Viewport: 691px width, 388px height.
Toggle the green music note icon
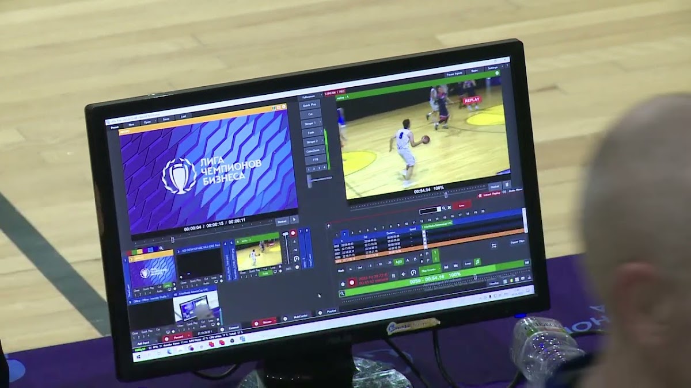(x=477, y=262)
